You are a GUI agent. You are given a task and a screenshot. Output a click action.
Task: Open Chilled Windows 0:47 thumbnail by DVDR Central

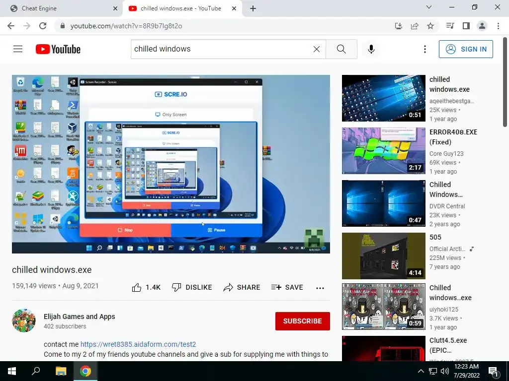point(384,203)
